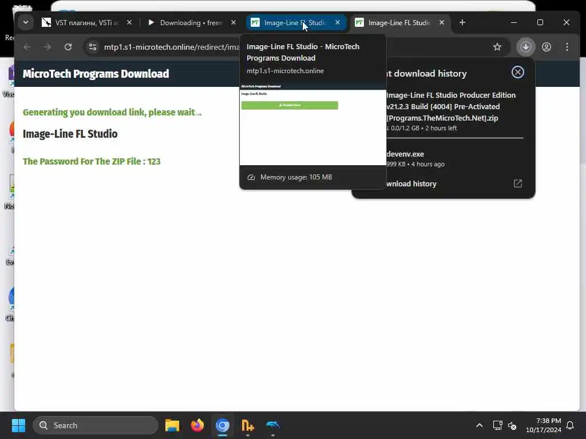Close the Downloading tab
586x439 pixels.
233,22
